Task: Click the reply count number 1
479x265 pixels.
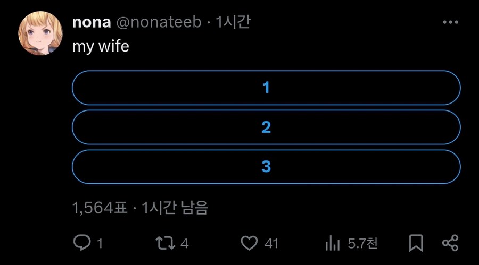Action: pyautogui.click(x=100, y=244)
